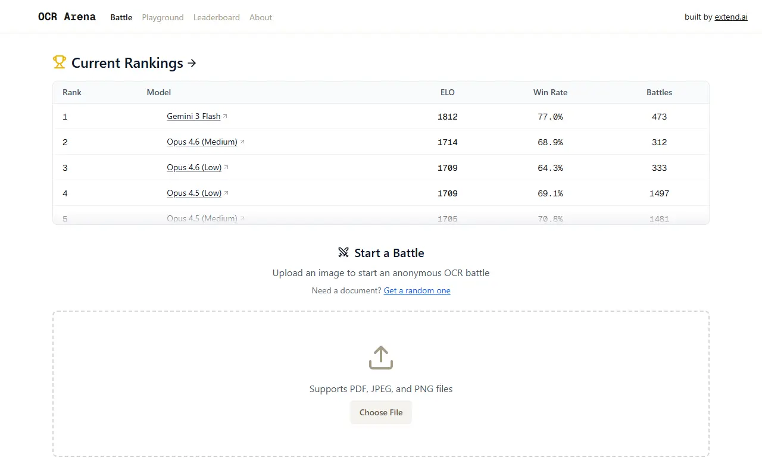The width and height of the screenshot is (762, 476).
Task: Click rank number 3 in Opus 4.6 (Low) row
Action: click(x=65, y=168)
